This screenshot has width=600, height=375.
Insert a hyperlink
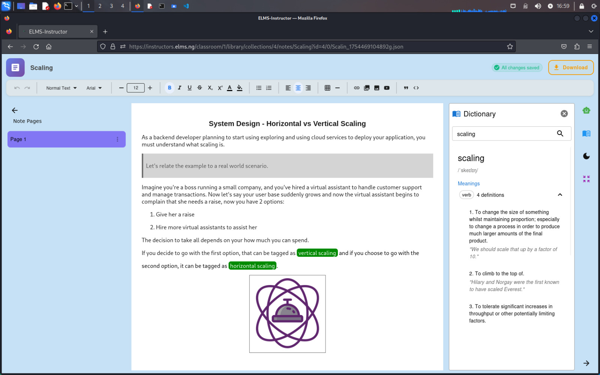357,88
